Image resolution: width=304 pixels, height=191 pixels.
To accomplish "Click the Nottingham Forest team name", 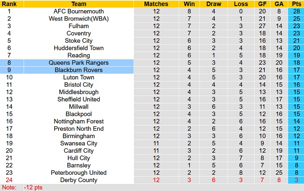I will (79, 121).
